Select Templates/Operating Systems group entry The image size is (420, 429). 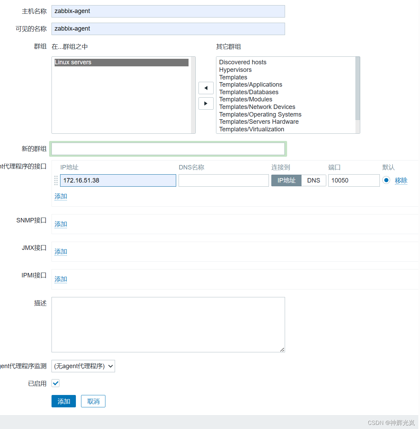[x=260, y=114]
